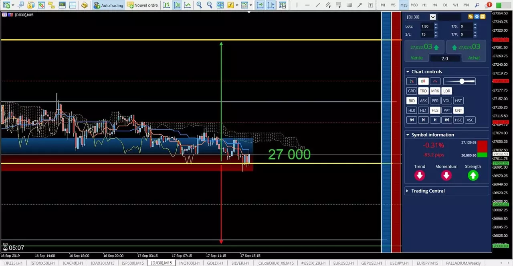513x266 pixels.
Task: Click the VSC chart control
Action: (x=470, y=120)
